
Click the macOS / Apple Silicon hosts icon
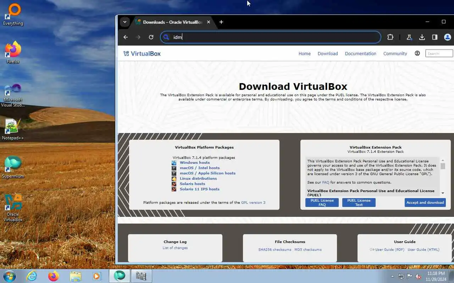point(174,173)
